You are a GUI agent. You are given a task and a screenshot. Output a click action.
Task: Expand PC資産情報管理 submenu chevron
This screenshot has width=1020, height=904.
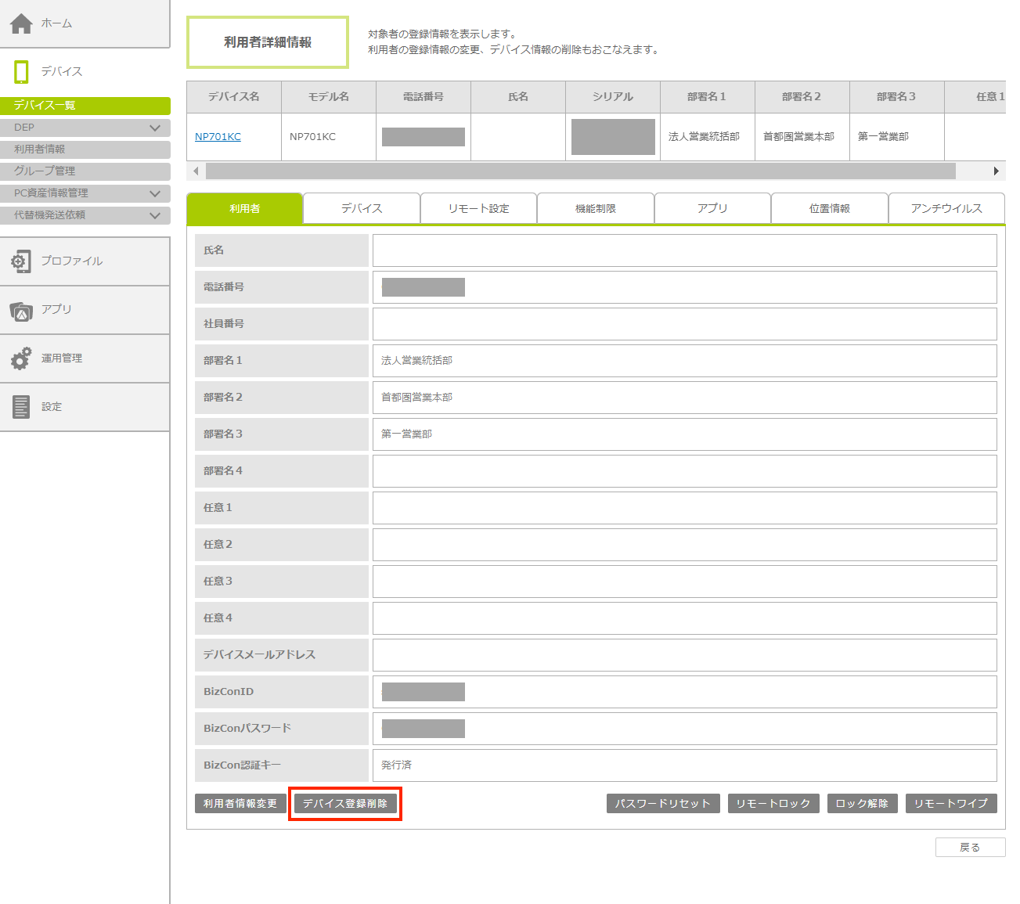pos(155,193)
